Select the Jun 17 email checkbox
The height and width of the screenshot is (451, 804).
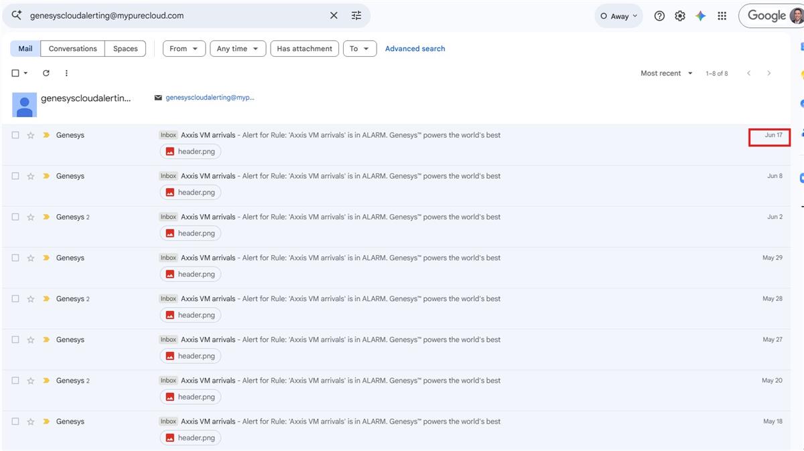[x=15, y=135]
